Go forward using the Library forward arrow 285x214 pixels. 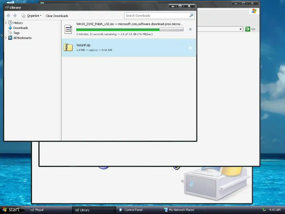pyautogui.click(x=15, y=16)
